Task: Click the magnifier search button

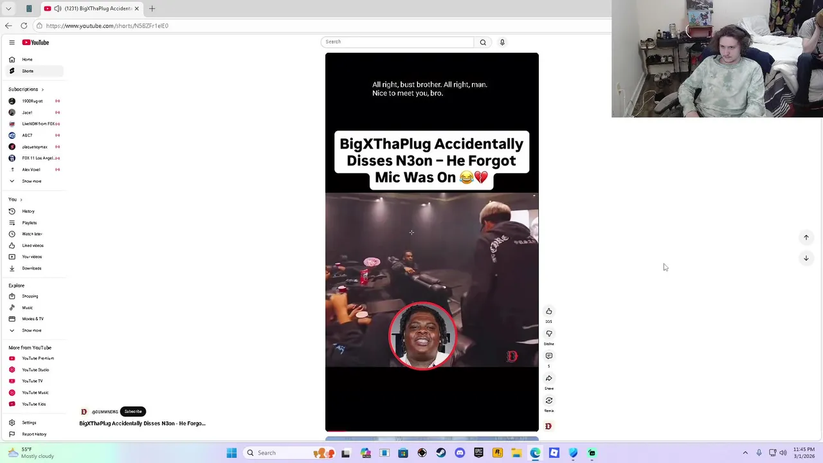Action: [483, 42]
